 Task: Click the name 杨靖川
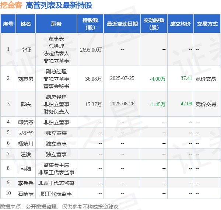(26, 143)
